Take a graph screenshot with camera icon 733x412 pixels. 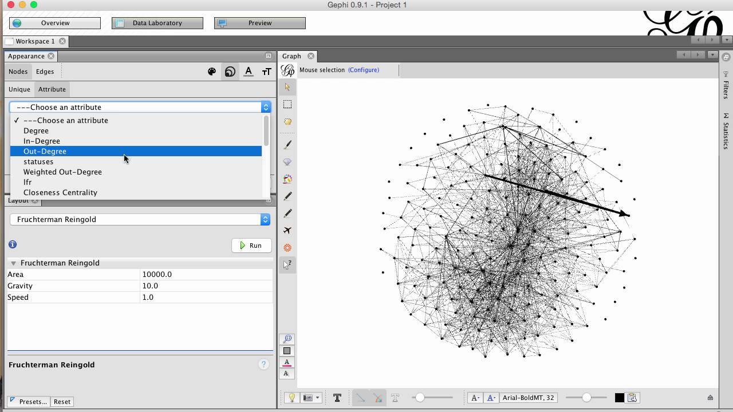(308, 398)
